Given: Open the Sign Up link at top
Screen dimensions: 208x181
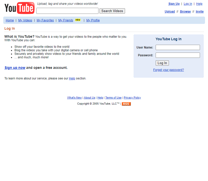Looking at the screenshot, I should (174, 4).
